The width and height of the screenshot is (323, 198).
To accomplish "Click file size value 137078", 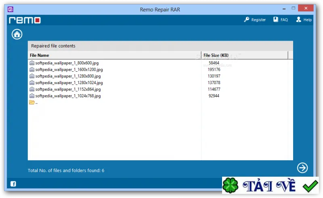I will pos(214,82).
